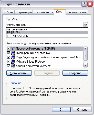Select L2TP IPSec VPN option

[x=47, y=36]
